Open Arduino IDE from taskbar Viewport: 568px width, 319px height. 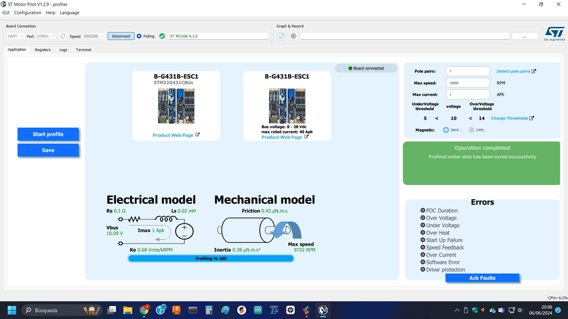pyautogui.click(x=258, y=310)
